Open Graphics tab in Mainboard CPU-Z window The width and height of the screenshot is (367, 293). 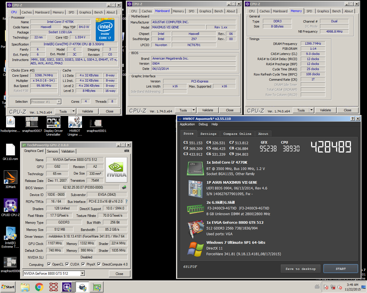[205, 11]
